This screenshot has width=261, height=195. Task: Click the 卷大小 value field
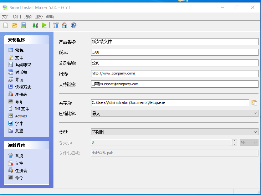click(x=161, y=143)
